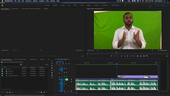Mark Out point in Program monitor
170x96 pixels.
[x=117, y=56]
